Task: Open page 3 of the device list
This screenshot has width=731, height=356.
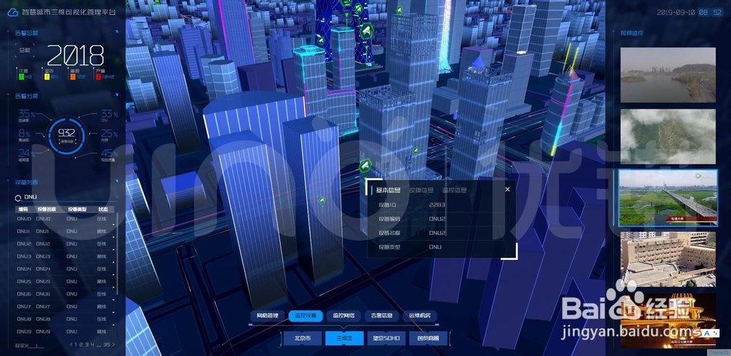Action: [x=87, y=345]
